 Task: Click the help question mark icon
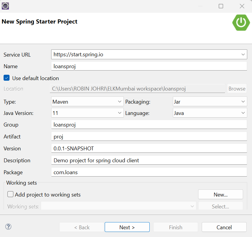pyautogui.click(x=8, y=227)
